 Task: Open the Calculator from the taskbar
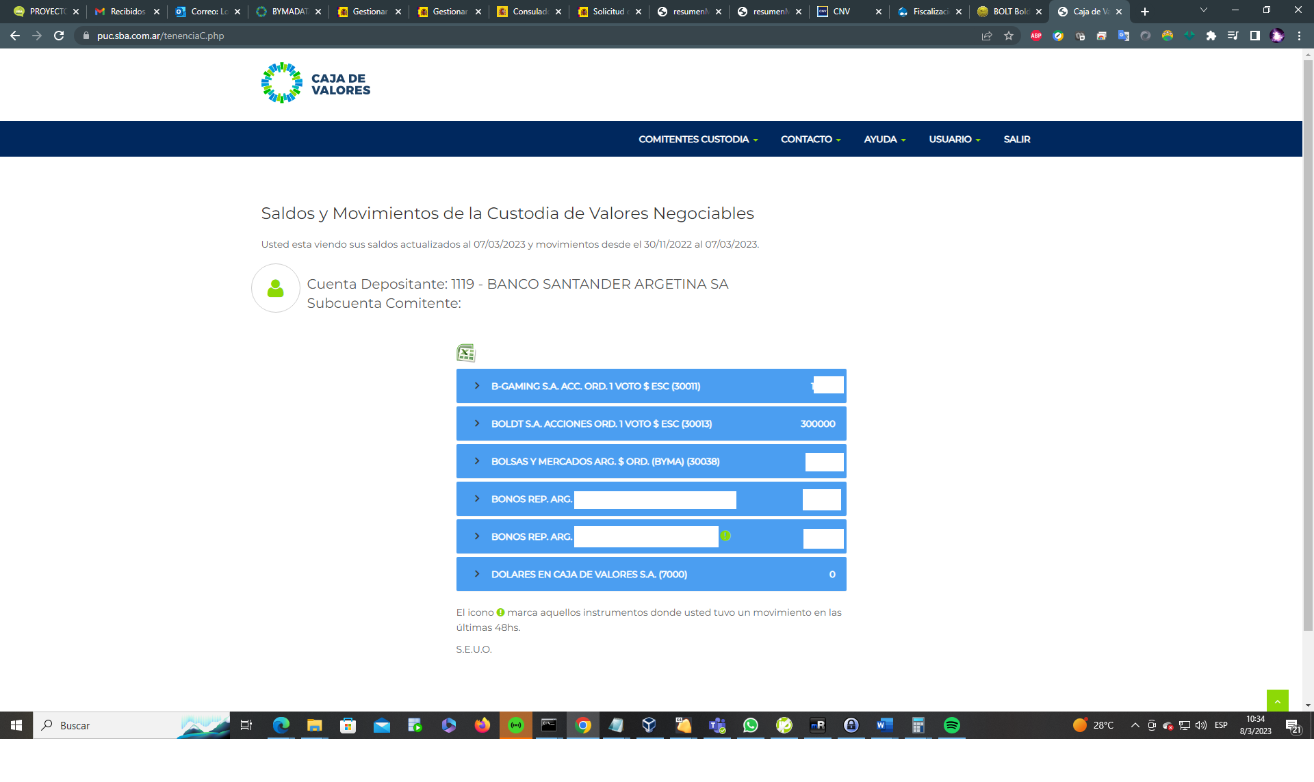coord(918,725)
